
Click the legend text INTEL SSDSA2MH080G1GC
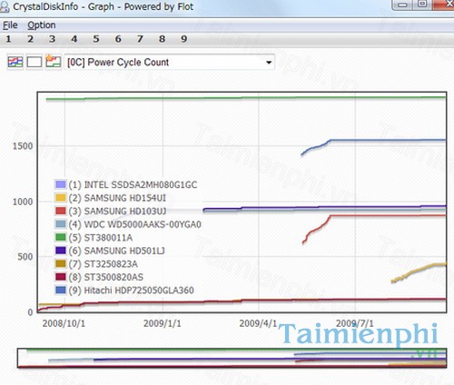point(141,184)
